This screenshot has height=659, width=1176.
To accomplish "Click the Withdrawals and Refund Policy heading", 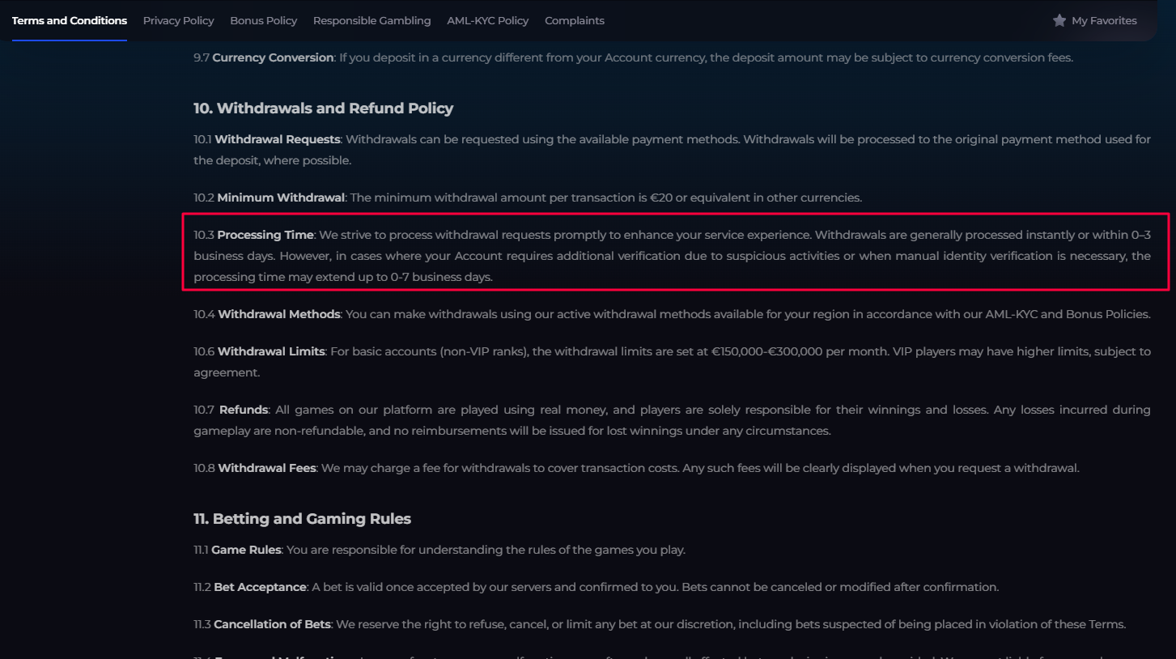I will coord(323,108).
